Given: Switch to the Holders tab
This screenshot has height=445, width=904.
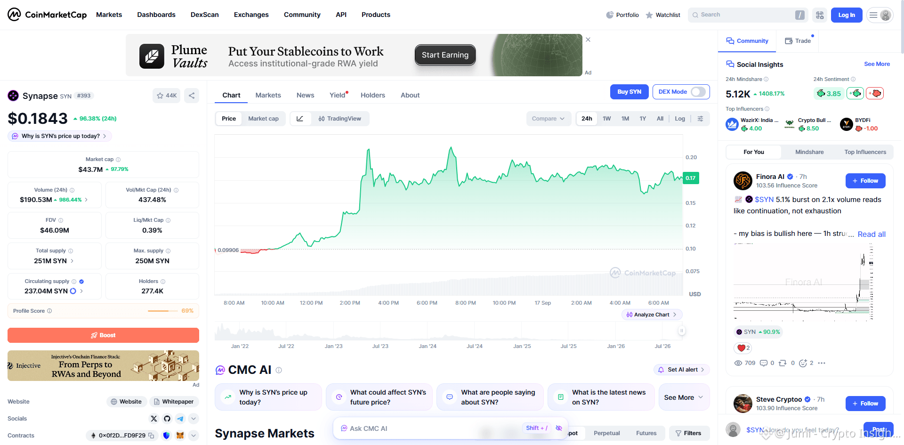Looking at the screenshot, I should tap(373, 95).
